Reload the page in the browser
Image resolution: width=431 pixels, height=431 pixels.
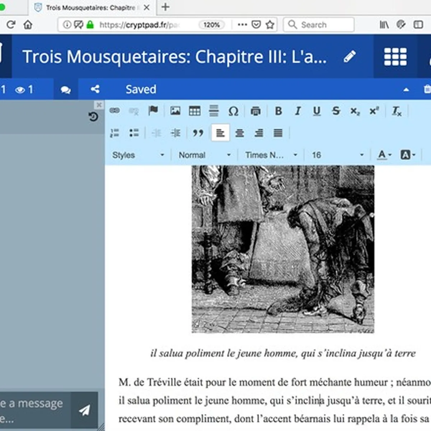[11, 24]
